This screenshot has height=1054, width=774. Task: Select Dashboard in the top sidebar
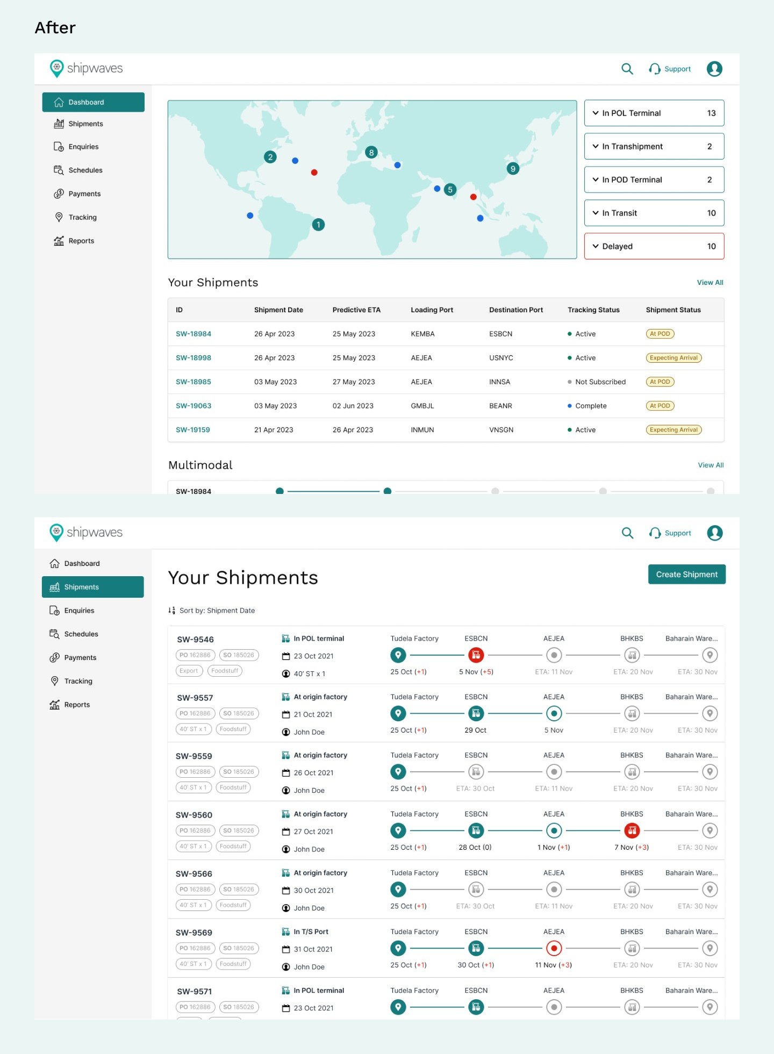[x=94, y=102]
